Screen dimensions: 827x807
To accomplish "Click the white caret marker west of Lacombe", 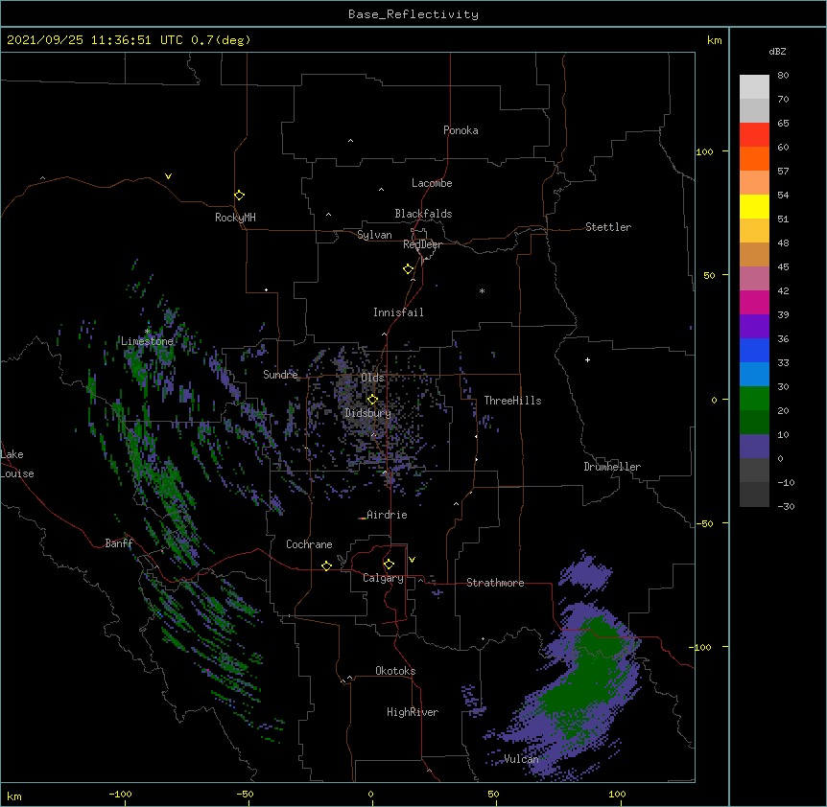I will (x=381, y=190).
